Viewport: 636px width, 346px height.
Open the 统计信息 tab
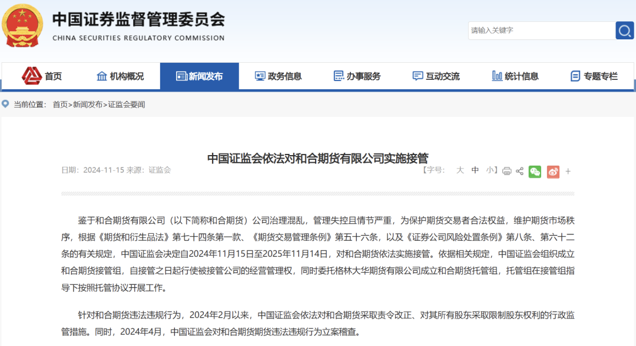pos(515,76)
